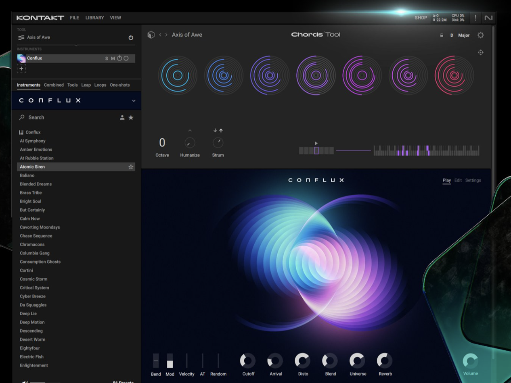
Task: Click the Bend slider
Action: [156, 361]
